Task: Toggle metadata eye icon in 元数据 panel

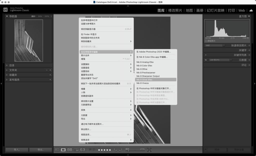Action: [x=206, y=60]
